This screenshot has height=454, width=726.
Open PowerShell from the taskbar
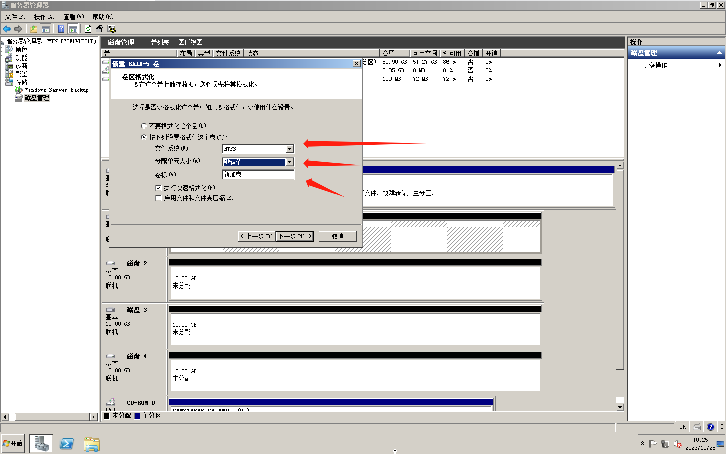67,444
